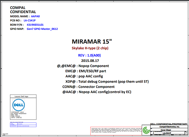The width and height of the screenshot is (189, 137).
Task: Click the AAPA0 model name value
Action: (36, 16)
